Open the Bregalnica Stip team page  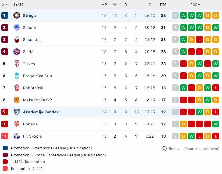click(x=37, y=76)
